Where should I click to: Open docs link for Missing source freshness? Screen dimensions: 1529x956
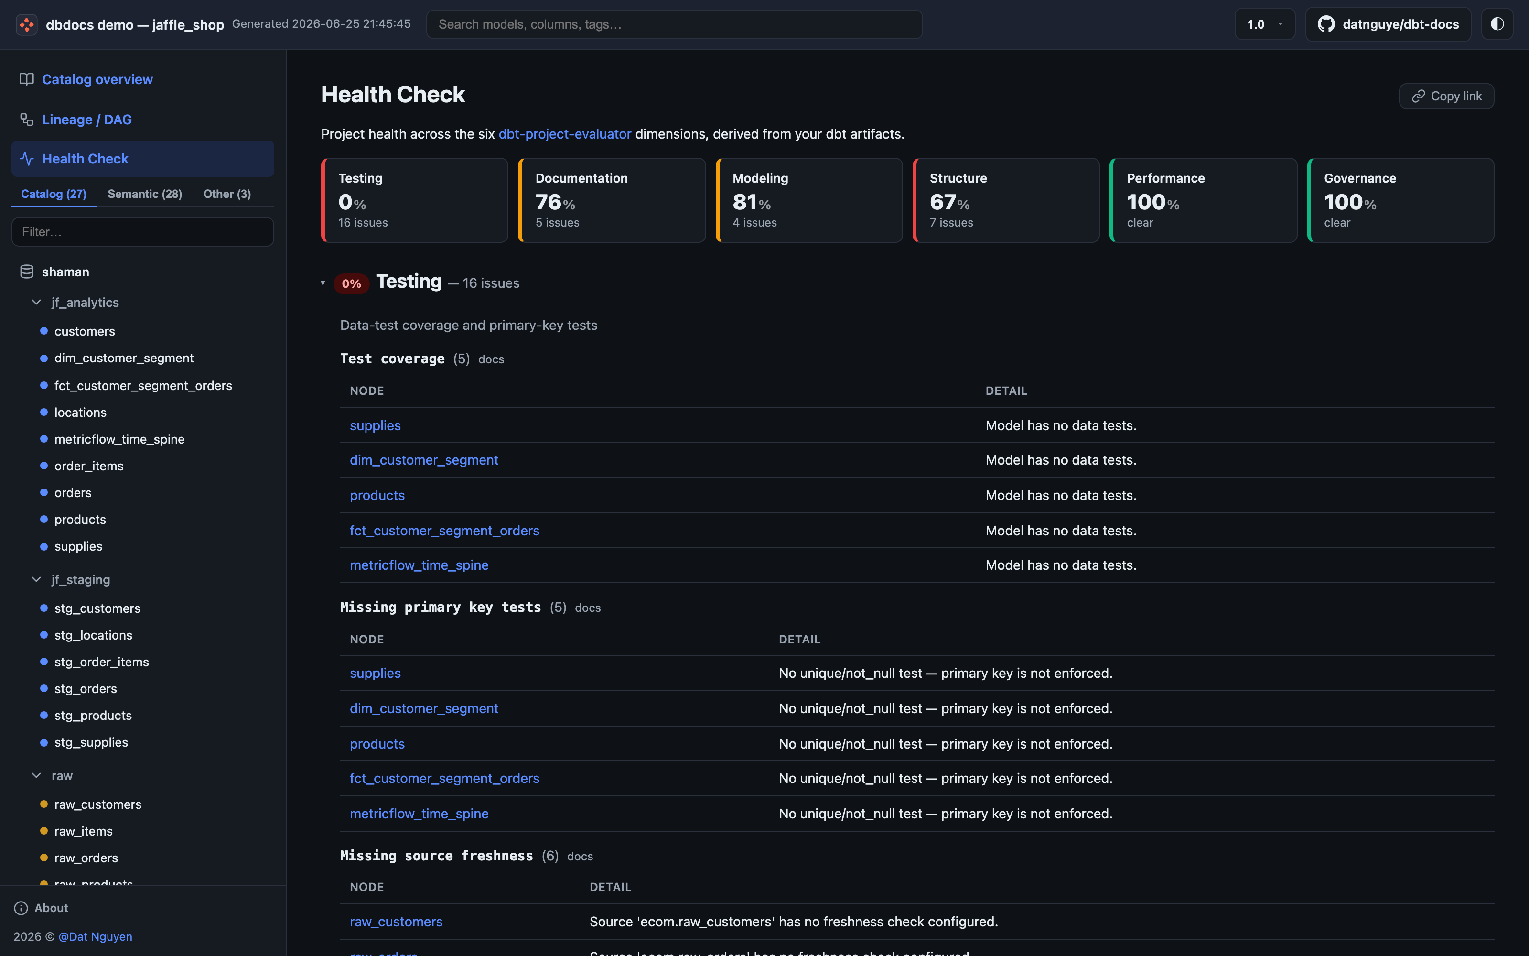(580, 856)
